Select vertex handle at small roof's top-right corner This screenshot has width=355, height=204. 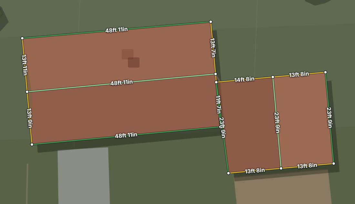click(x=325, y=72)
